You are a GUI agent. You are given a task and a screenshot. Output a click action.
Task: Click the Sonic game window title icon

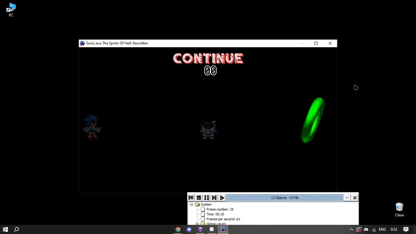point(82,43)
